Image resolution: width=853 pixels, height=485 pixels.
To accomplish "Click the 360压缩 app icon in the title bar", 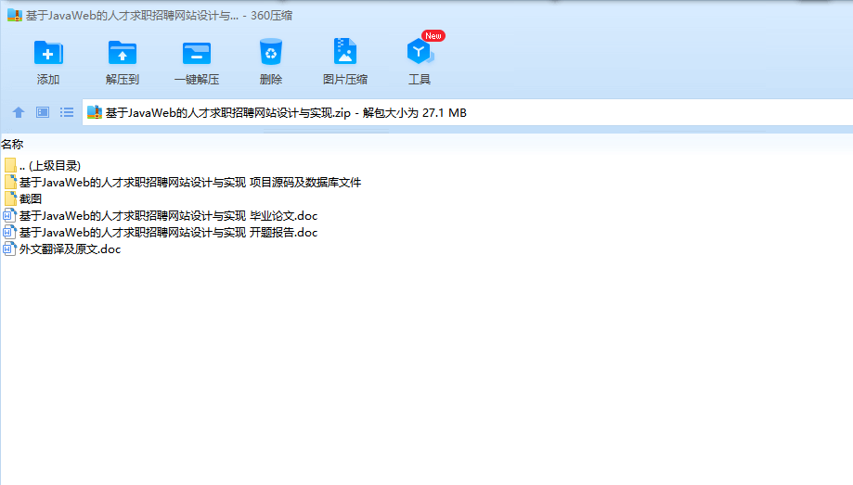I will pos(15,15).
